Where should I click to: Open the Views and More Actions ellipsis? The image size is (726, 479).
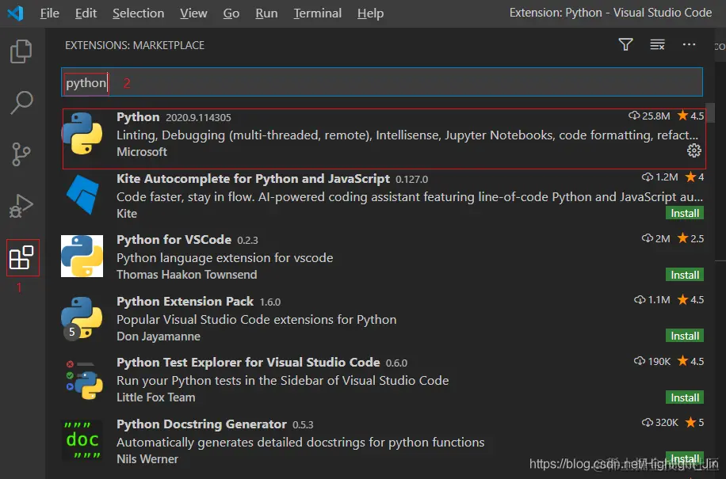(x=689, y=44)
